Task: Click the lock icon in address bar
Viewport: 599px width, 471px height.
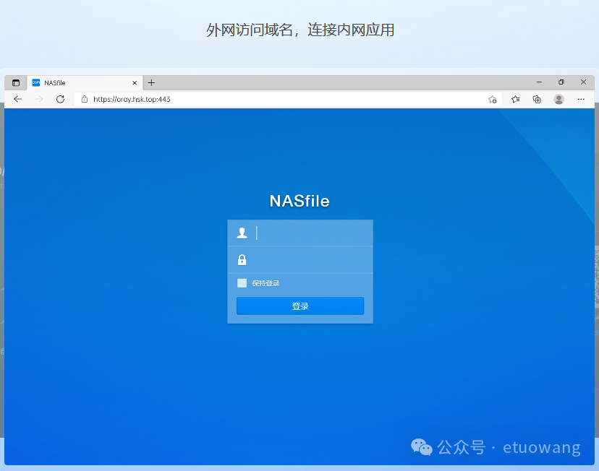Action: click(85, 99)
